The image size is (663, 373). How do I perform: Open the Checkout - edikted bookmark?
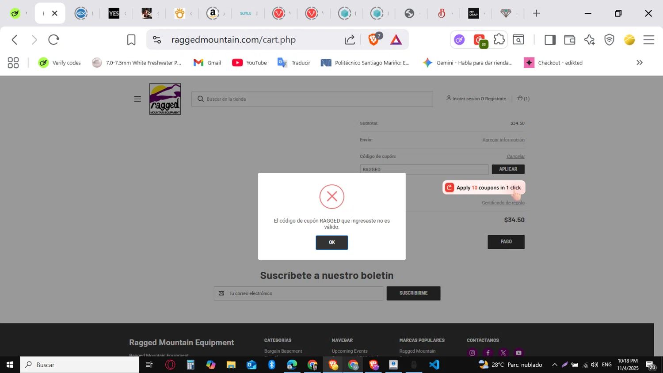[553, 63]
